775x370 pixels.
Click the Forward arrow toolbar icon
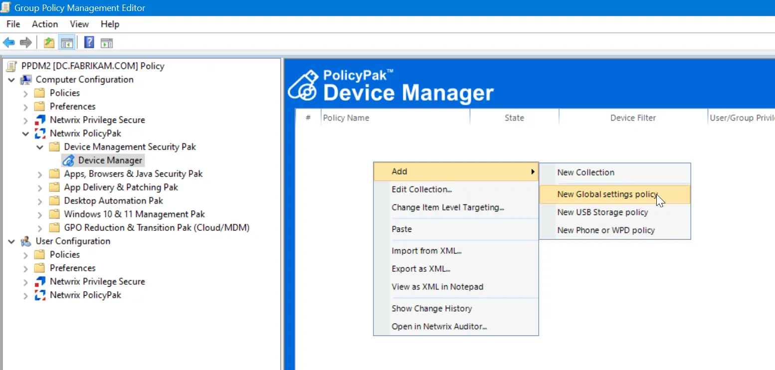pos(26,43)
